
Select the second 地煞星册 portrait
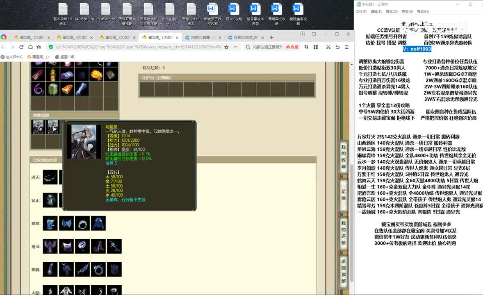pyautogui.click(x=52, y=127)
